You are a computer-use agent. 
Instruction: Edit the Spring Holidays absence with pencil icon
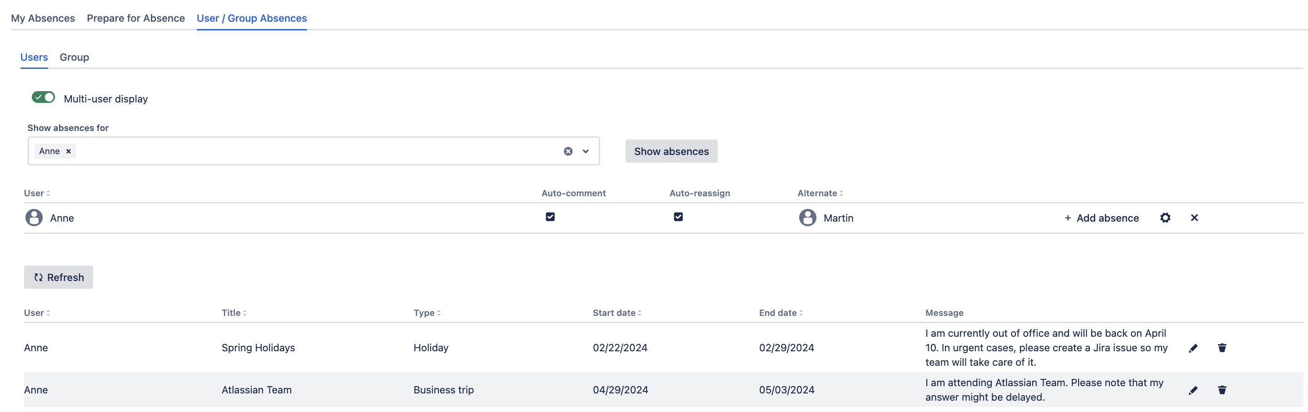pos(1193,348)
